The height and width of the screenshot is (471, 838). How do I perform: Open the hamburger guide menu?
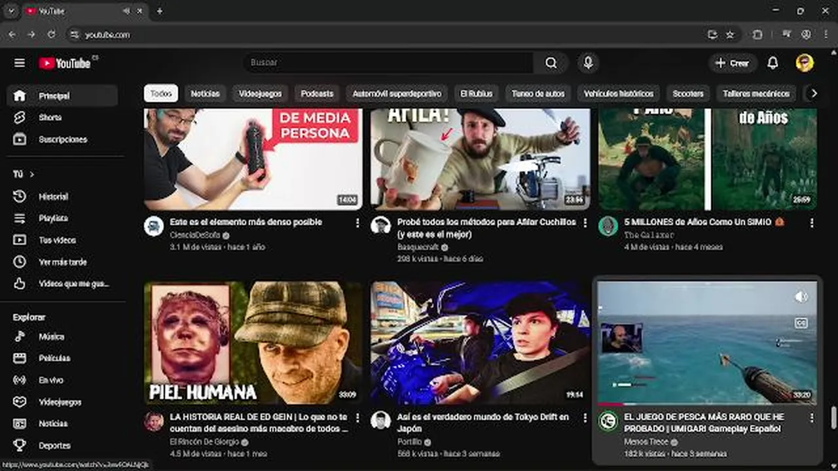click(x=20, y=63)
